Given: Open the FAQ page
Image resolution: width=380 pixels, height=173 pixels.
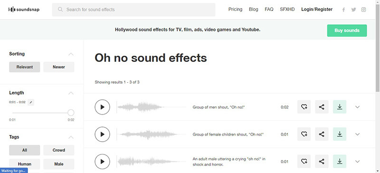Looking at the screenshot, I should (269, 9).
